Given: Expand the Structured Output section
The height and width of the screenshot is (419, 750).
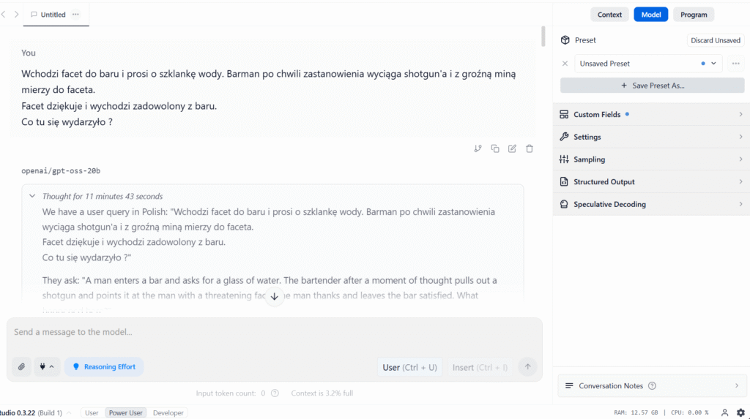Looking at the screenshot, I should click(x=650, y=182).
